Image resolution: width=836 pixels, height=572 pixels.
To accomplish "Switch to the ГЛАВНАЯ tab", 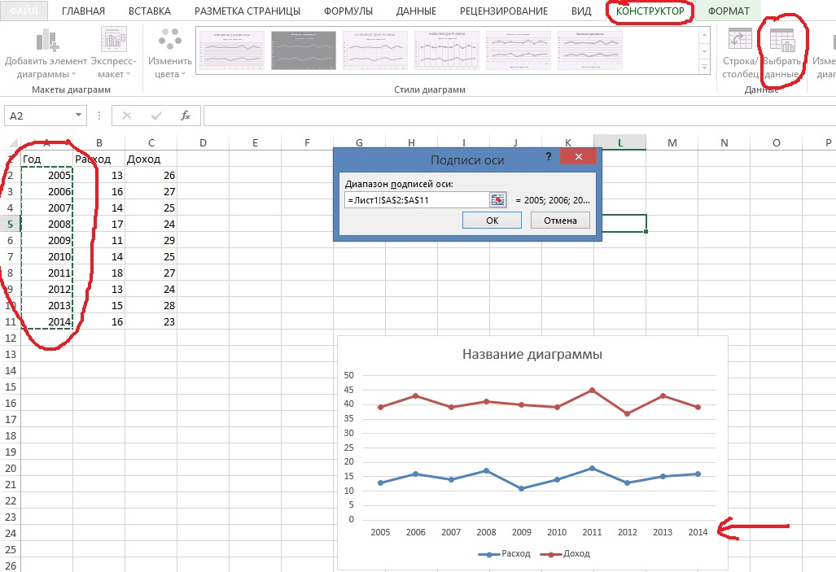I will tap(83, 11).
